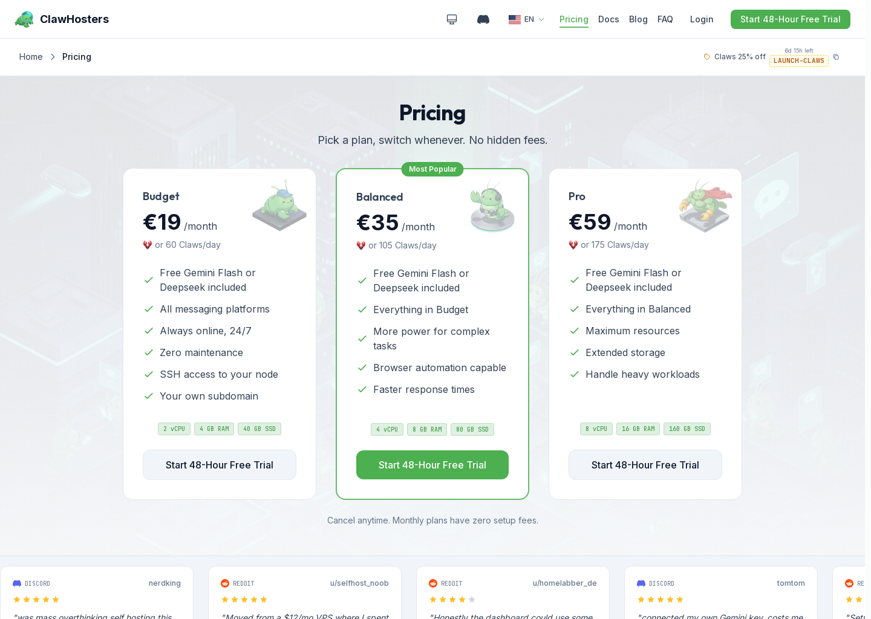This screenshot has width=871, height=619.
Task: Click the Reddit icon on u/homelabber_de's review
Action: (x=433, y=583)
